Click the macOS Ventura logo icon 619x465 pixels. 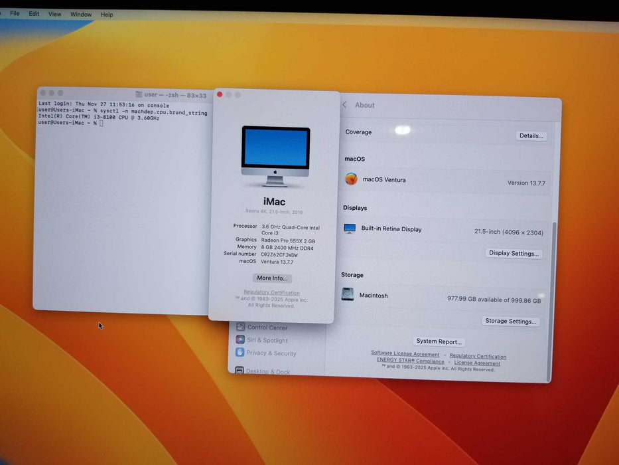pyautogui.click(x=351, y=179)
